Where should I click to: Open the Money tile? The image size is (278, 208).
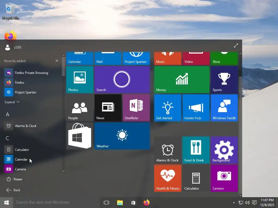(182, 80)
